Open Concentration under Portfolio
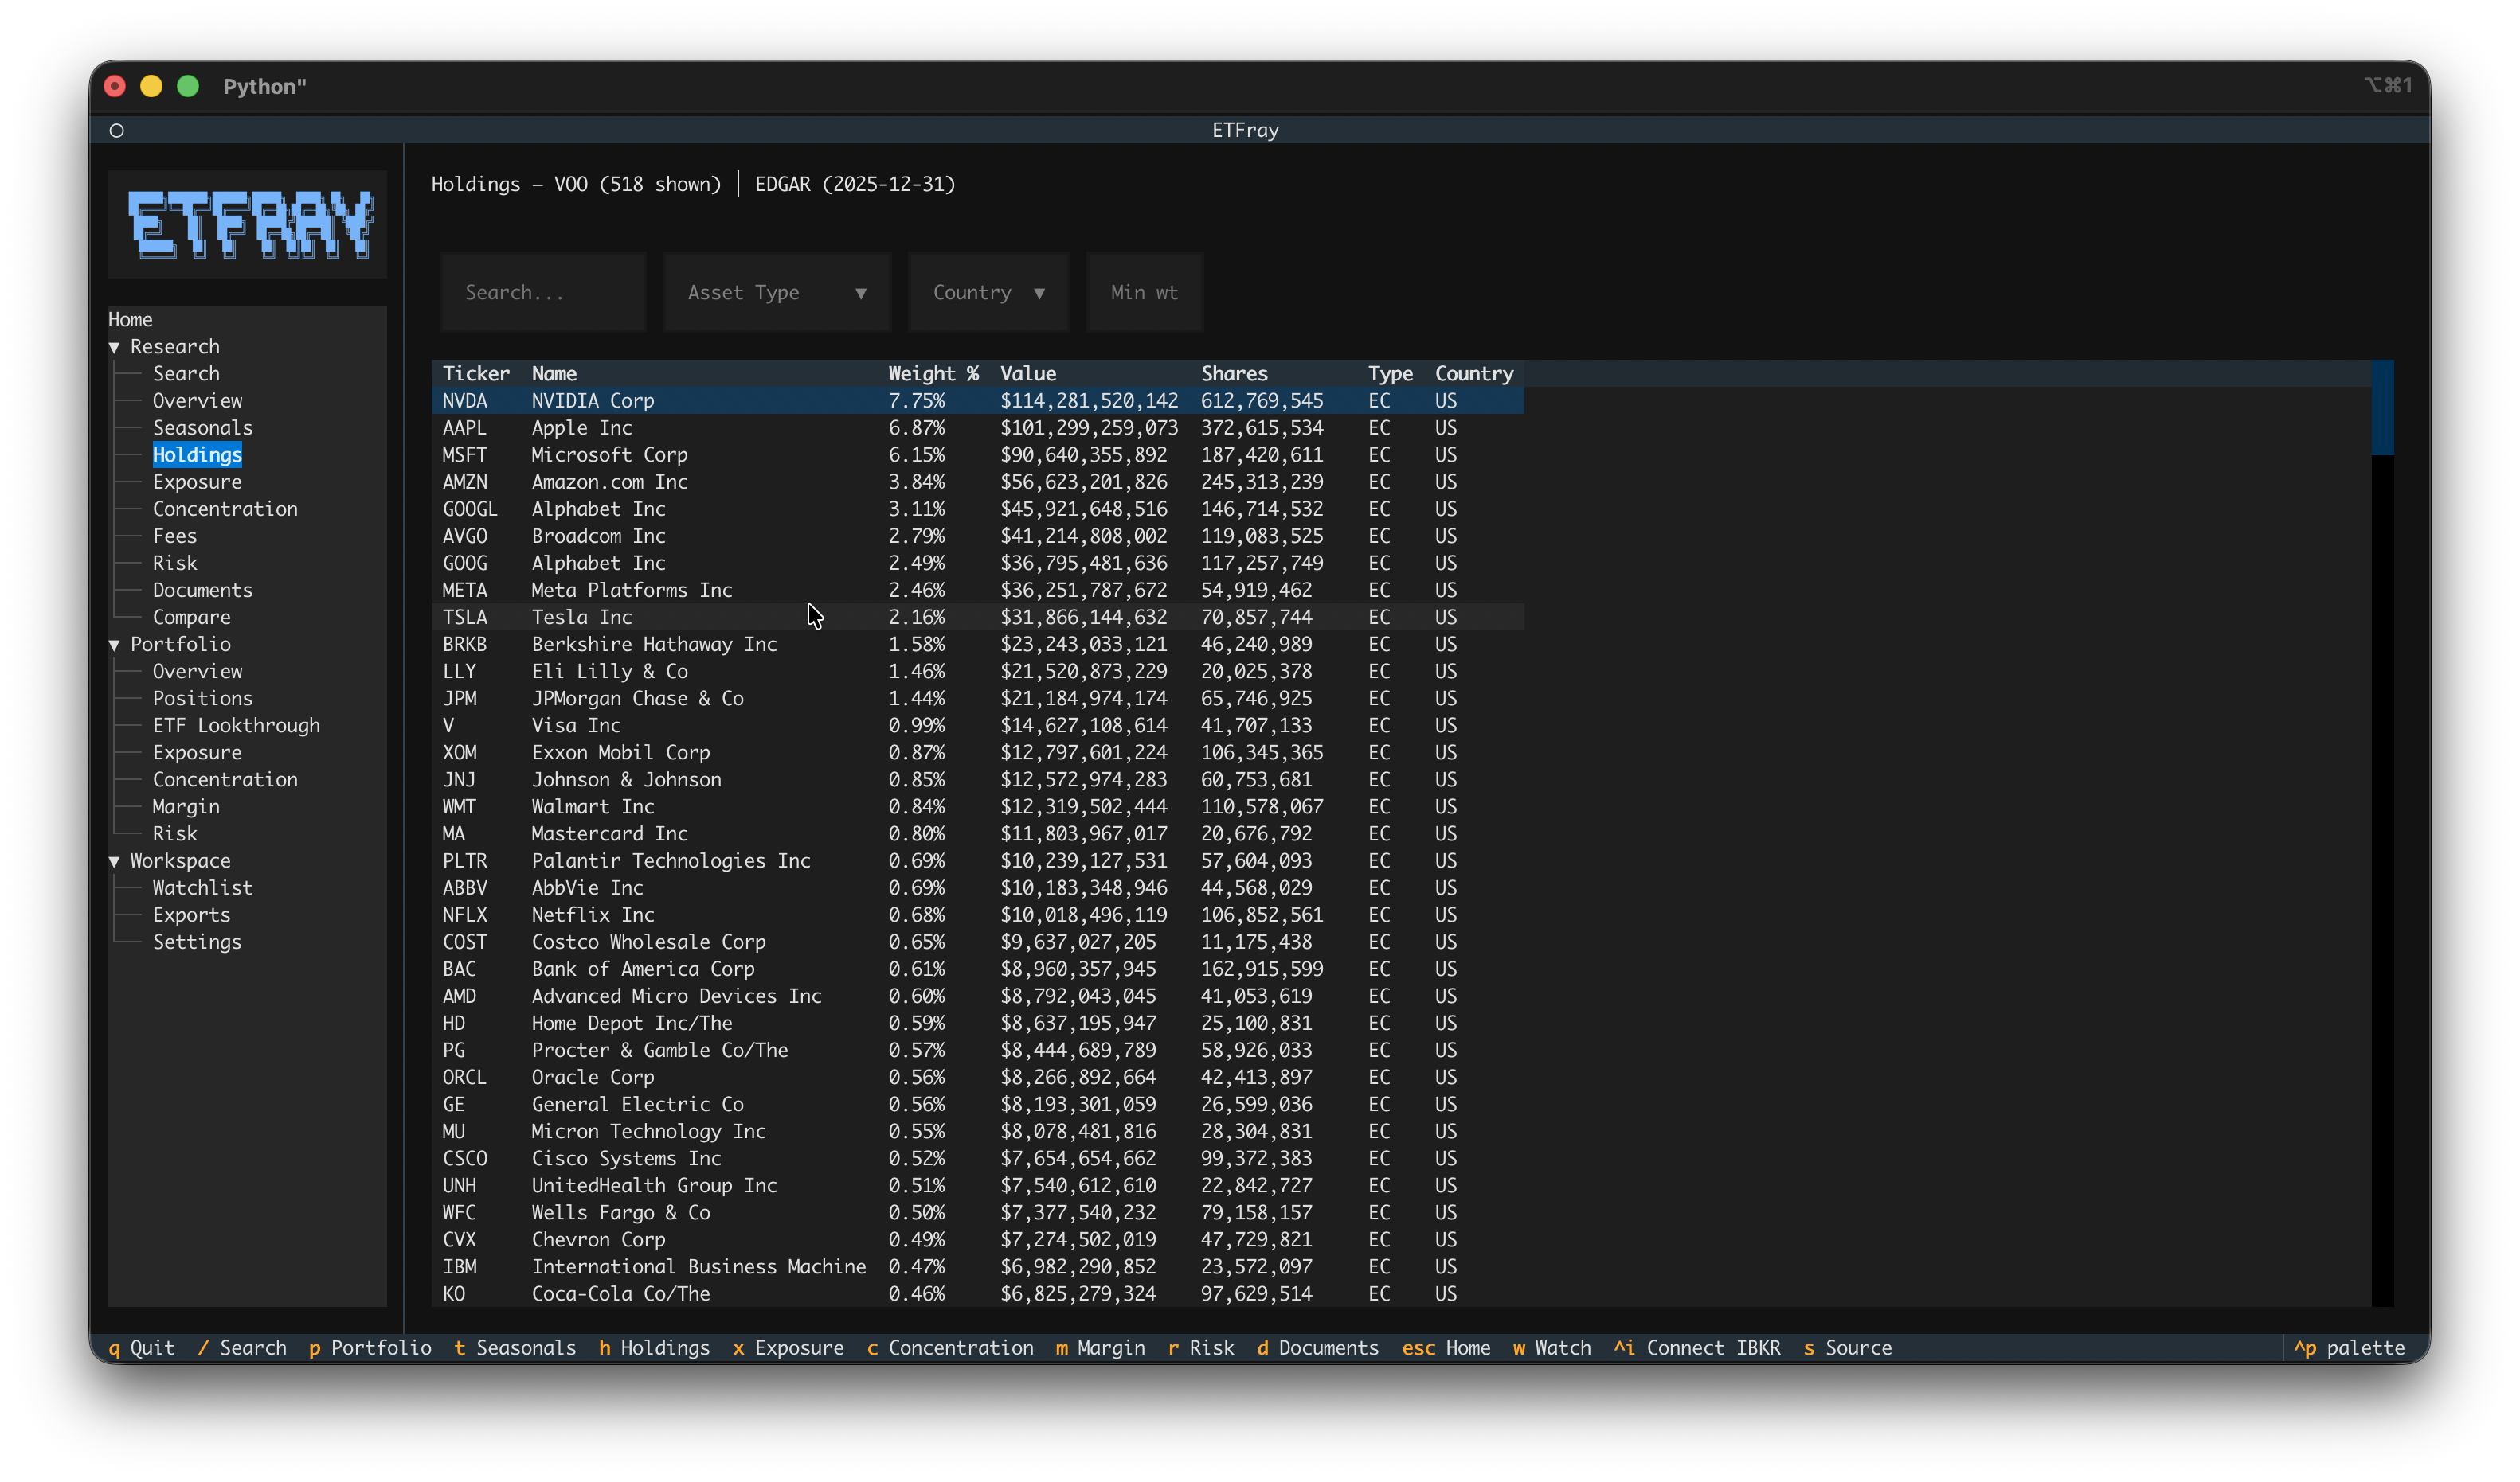Screen dimensions: 2520x1482 (225, 779)
